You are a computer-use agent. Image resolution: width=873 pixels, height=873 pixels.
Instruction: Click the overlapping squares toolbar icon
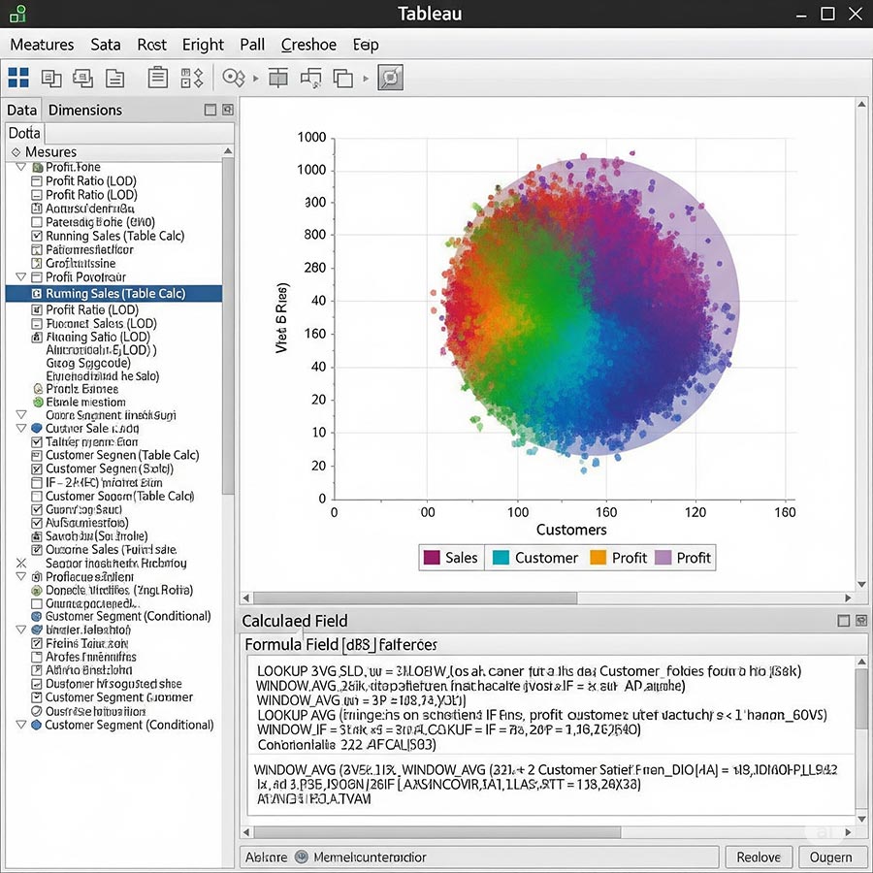tap(342, 78)
